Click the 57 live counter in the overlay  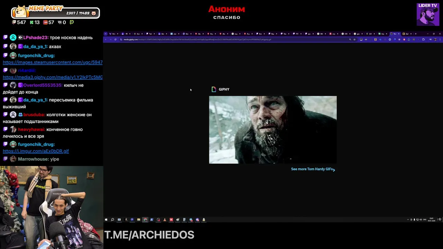click(51, 22)
